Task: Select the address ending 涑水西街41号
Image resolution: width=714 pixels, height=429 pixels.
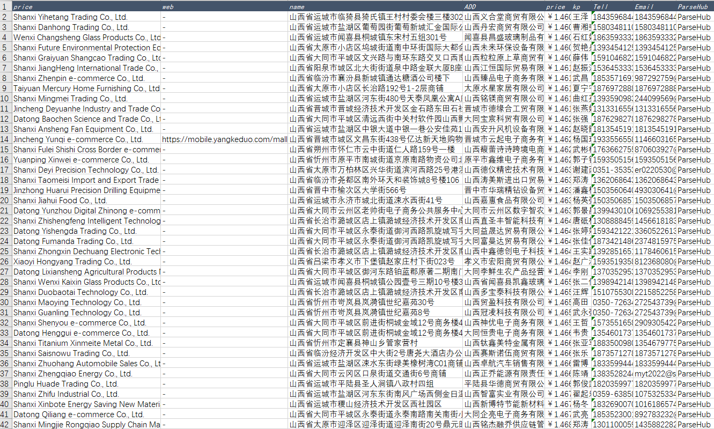Action: pyautogui.click(x=376, y=201)
